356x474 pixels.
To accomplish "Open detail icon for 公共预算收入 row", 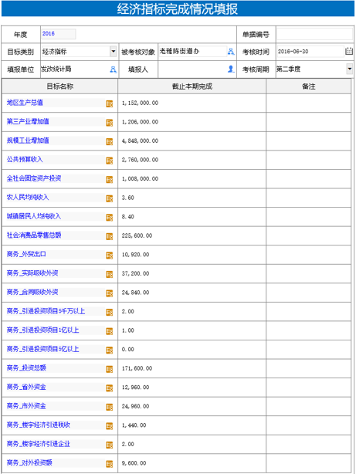I will click(109, 161).
